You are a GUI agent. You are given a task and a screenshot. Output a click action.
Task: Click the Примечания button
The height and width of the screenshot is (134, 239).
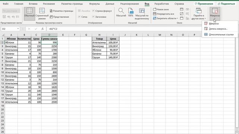(x=204, y=4)
